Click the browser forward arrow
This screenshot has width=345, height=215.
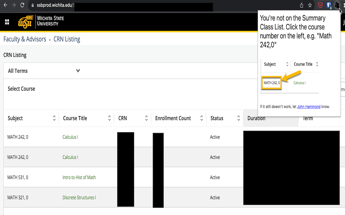click(14, 5)
